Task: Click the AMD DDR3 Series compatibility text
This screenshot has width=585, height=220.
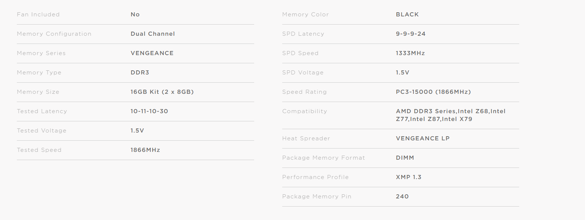Action: tap(426, 111)
